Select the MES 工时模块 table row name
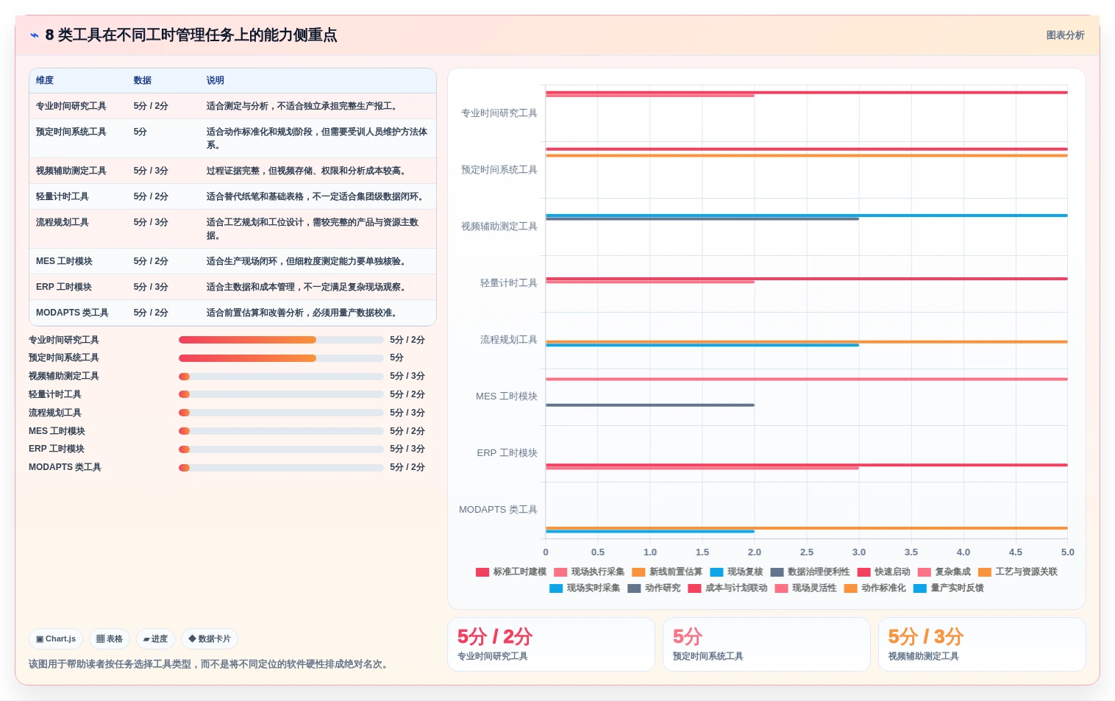 64,261
